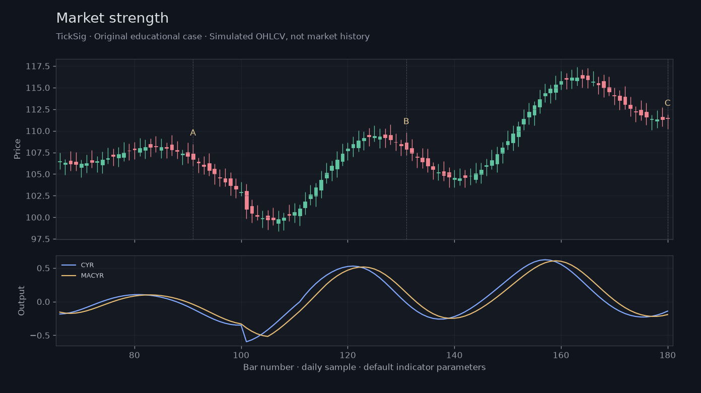Click the 117.5 price tick label

click(x=38, y=67)
